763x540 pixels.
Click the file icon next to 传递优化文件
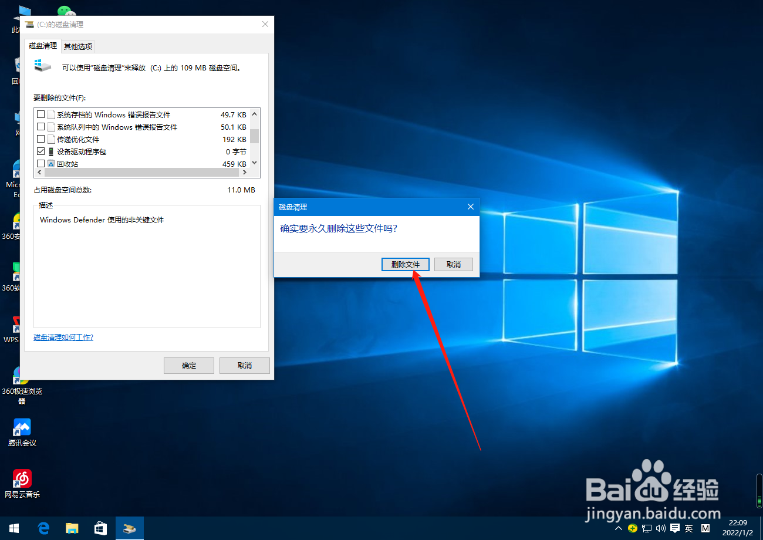click(51, 139)
